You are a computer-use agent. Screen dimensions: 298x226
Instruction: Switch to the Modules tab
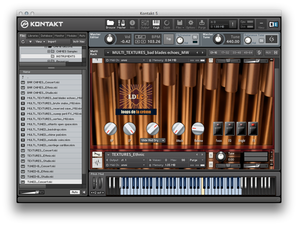pyautogui.click(x=72, y=36)
